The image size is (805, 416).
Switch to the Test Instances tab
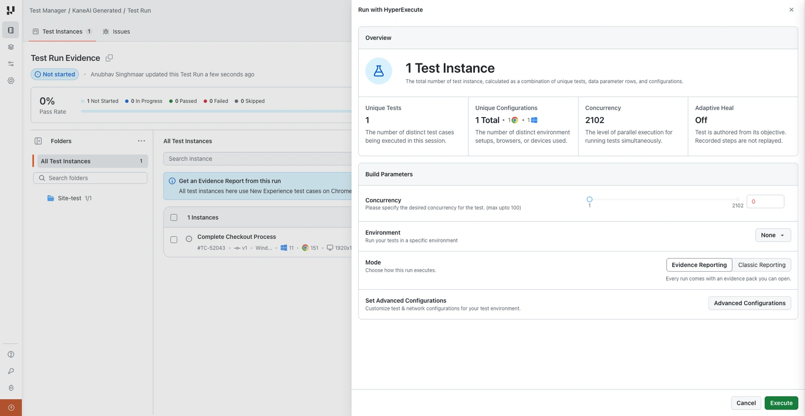(x=62, y=31)
